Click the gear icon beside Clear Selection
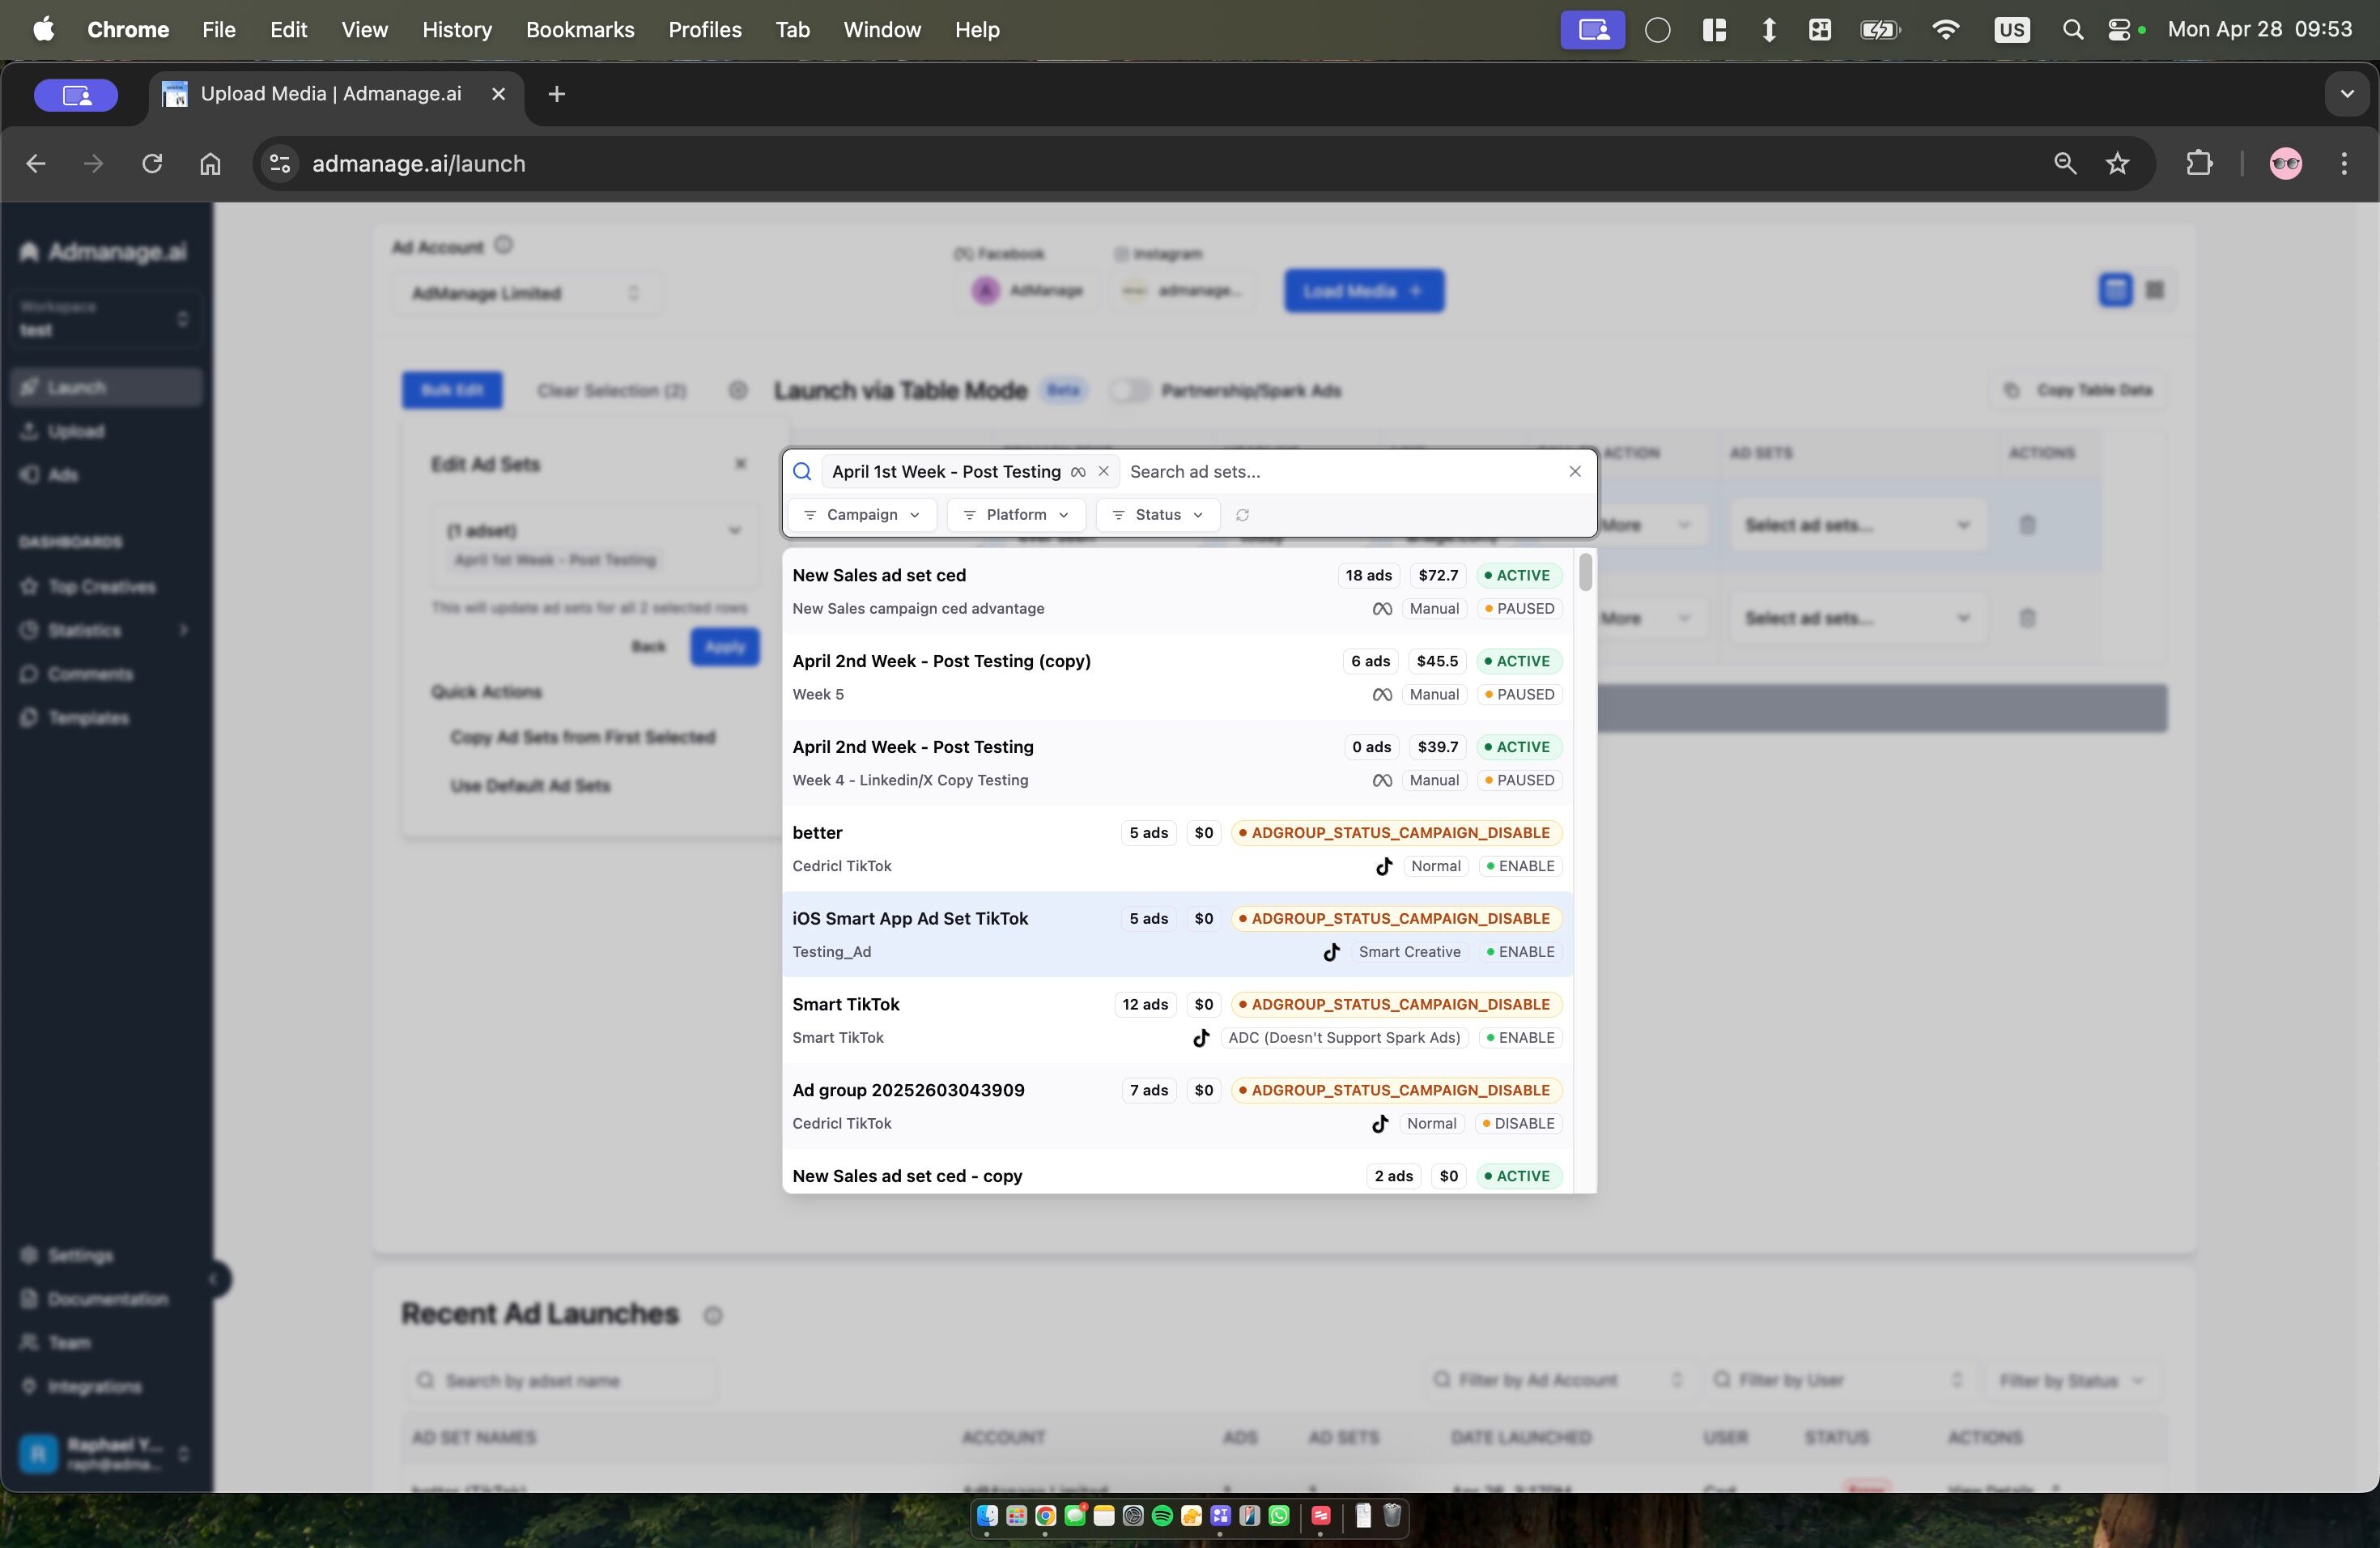The height and width of the screenshot is (1548, 2380). [x=737, y=390]
